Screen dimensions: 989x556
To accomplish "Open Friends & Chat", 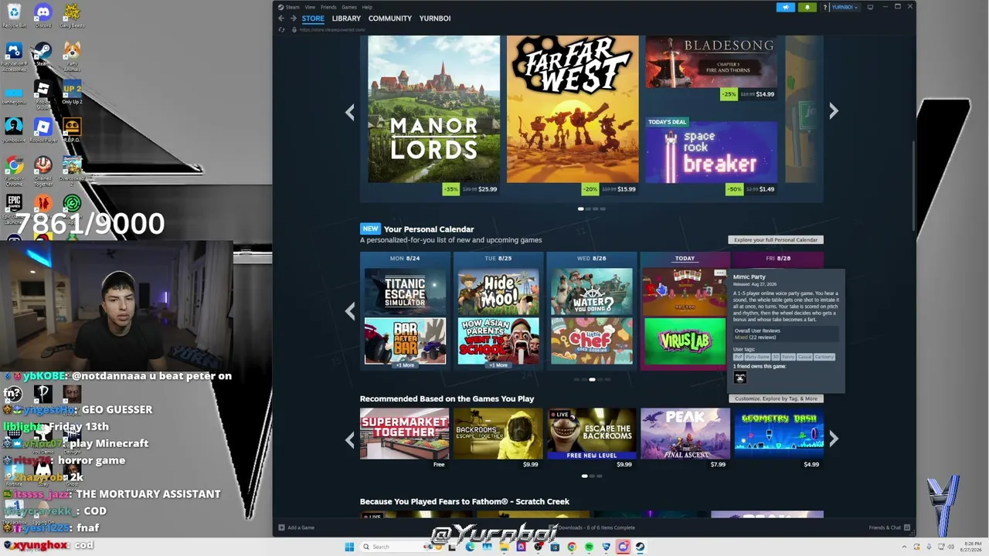I will [x=889, y=527].
